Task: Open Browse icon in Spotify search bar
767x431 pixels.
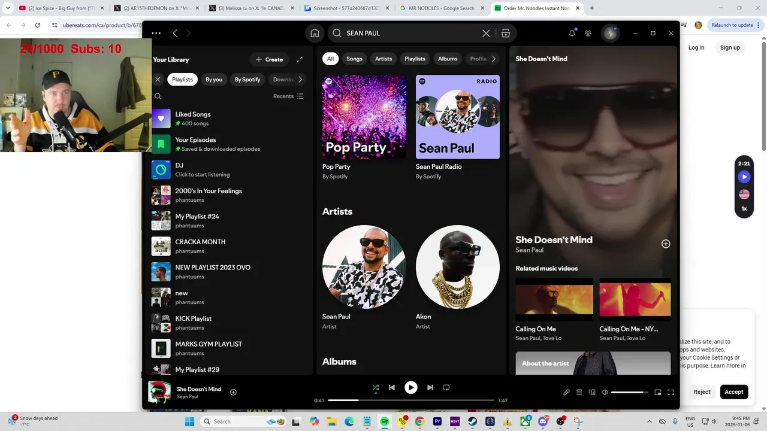Action: point(506,34)
